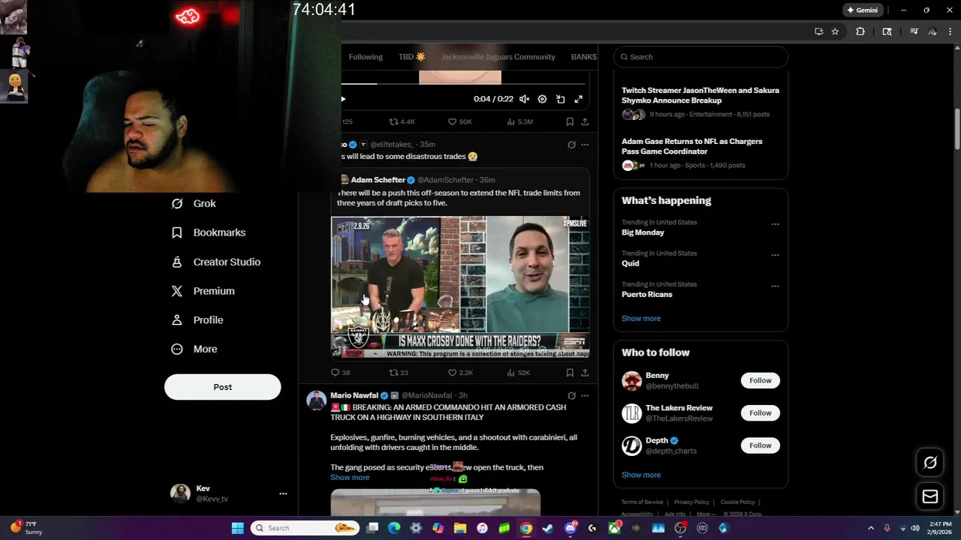The width and height of the screenshot is (961, 540).
Task: Open options for the Puerto Ricans trend
Action: pyautogui.click(x=775, y=286)
